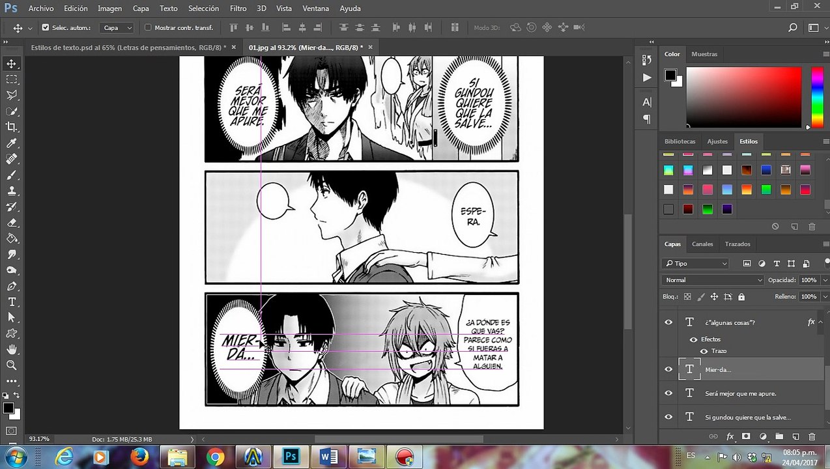This screenshot has width=830, height=469.
Task: Select the Clone Stamp tool
Action: [12, 191]
